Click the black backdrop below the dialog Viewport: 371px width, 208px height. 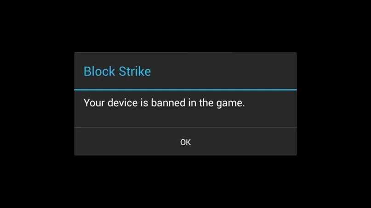(185, 181)
